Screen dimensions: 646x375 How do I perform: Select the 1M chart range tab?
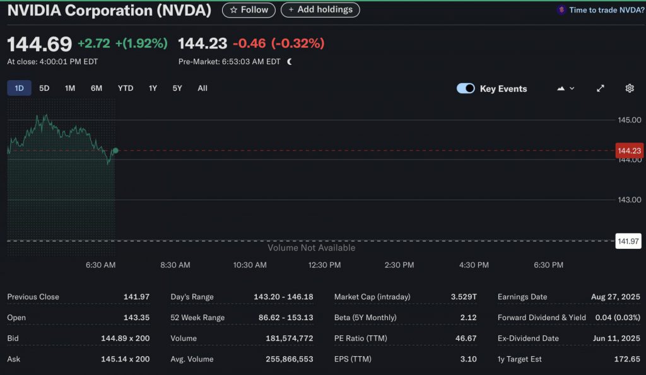click(70, 88)
